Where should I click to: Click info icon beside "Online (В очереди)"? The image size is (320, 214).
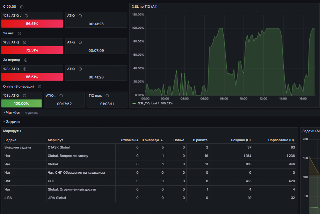point(39,87)
